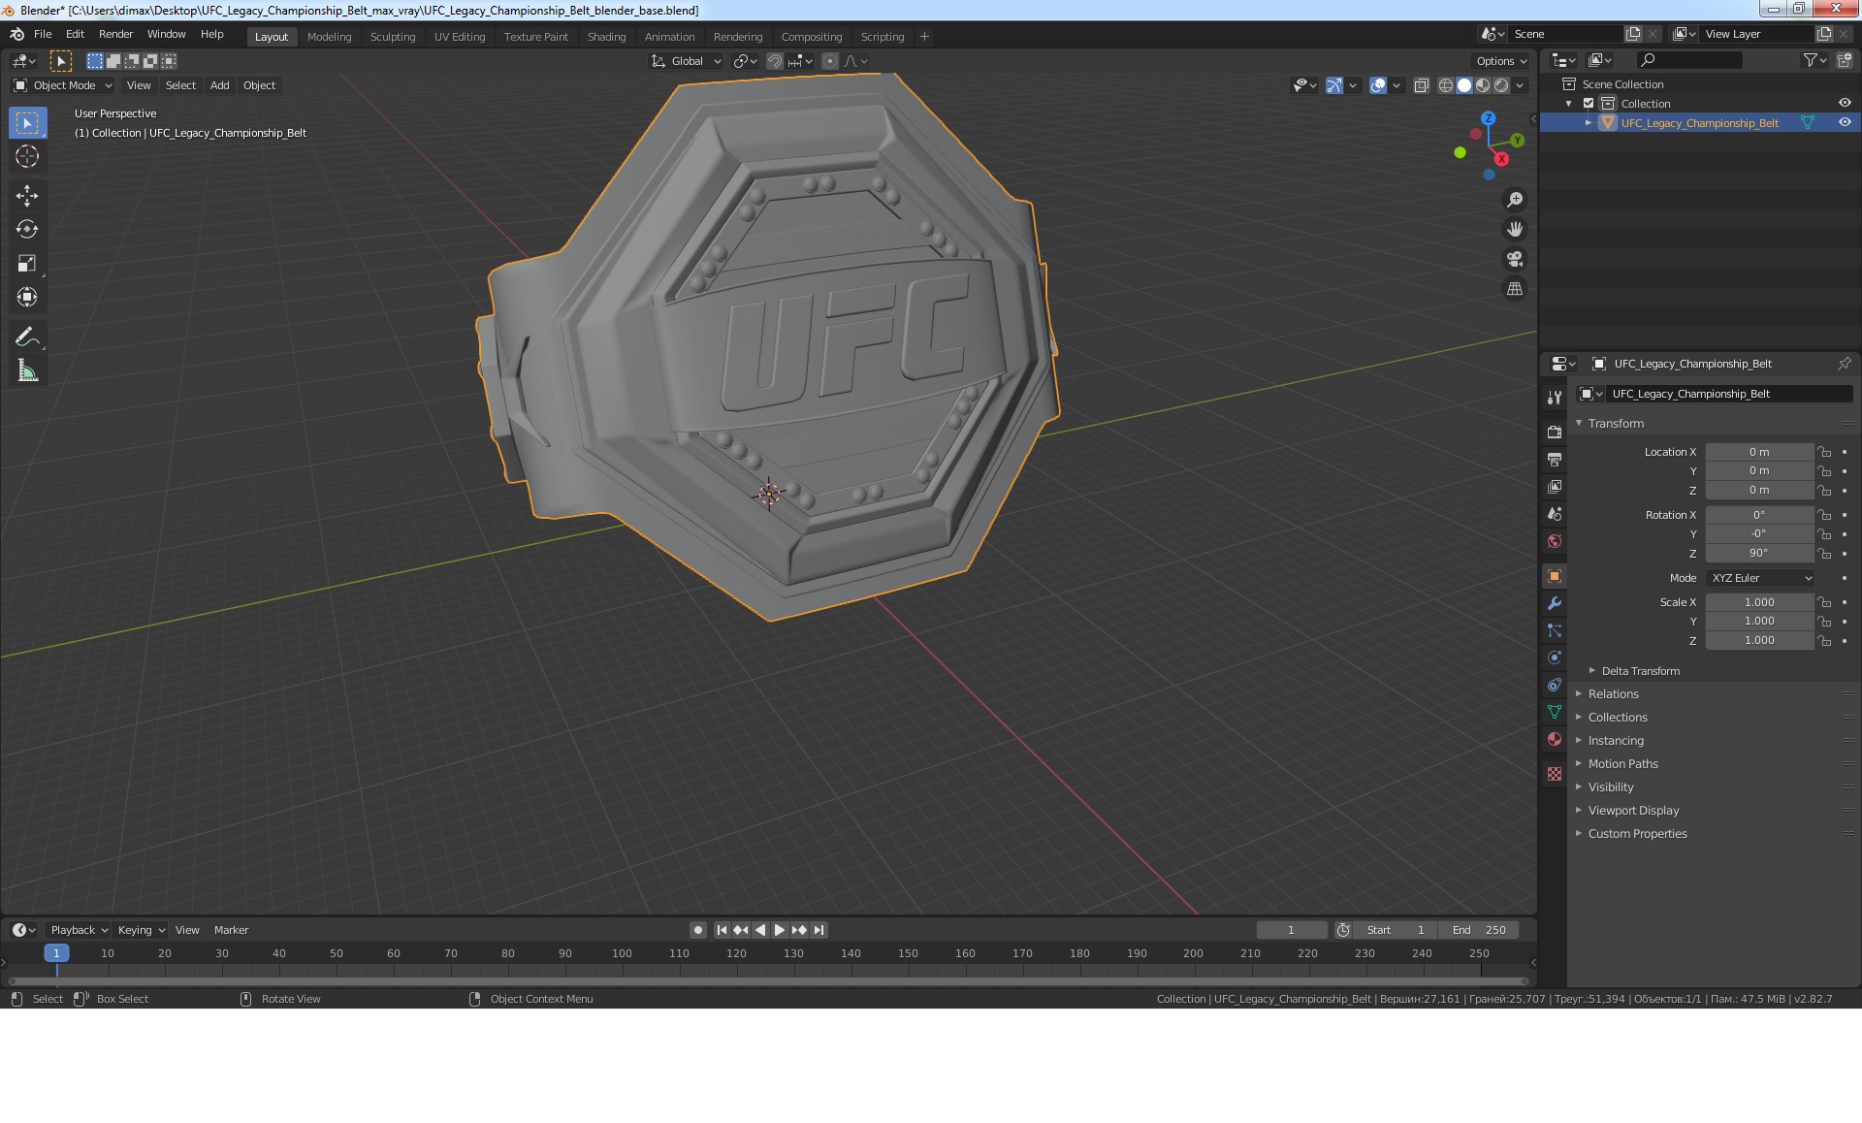The height and width of the screenshot is (1123, 1862).
Task: Open Modifiers wrench properties tab
Action: (1555, 603)
